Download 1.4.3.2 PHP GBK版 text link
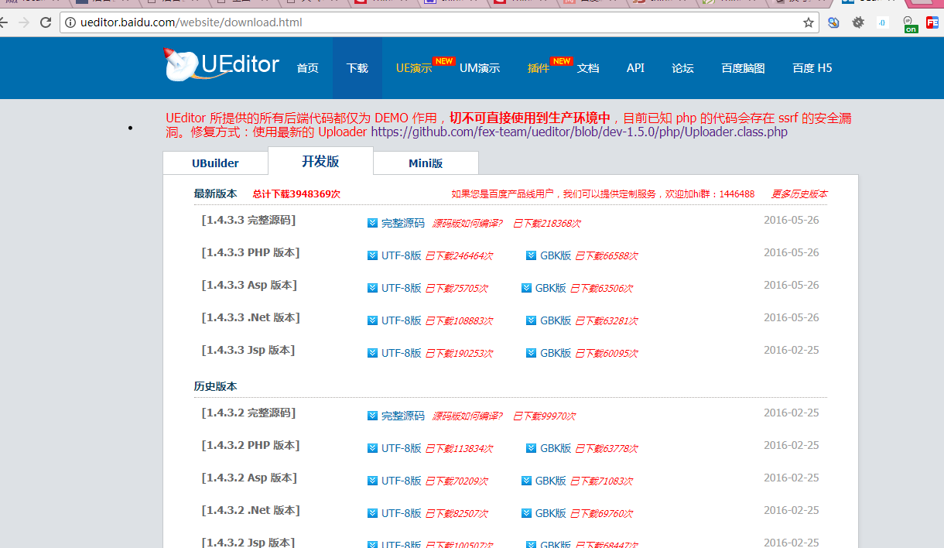This screenshot has height=548, width=944. click(x=556, y=448)
